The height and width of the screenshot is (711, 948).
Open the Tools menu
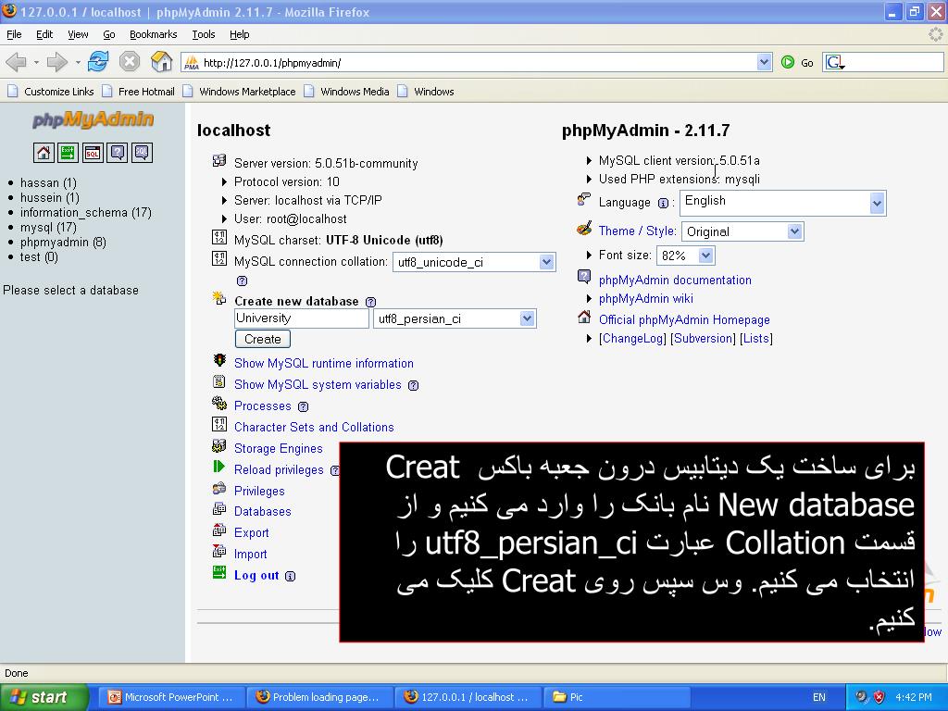(x=204, y=34)
